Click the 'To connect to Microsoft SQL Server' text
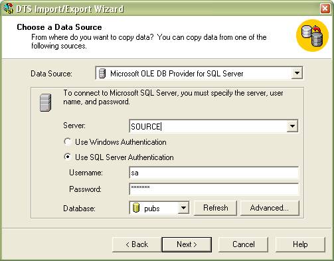The width and height of the screenshot is (334, 261). coord(173,97)
